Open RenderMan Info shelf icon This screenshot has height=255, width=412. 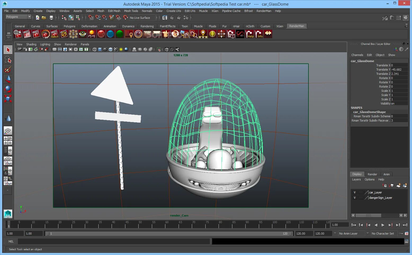(x=259, y=34)
